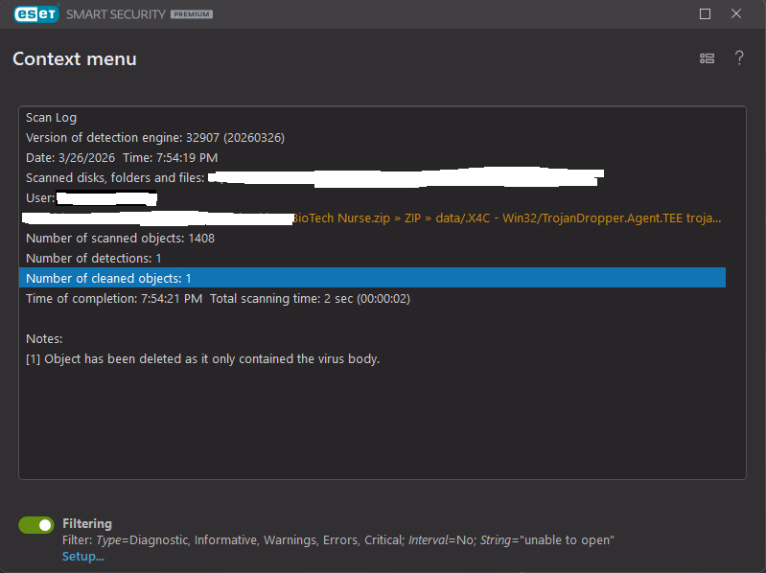Screen dimensions: 766x573
Task: Select the 'Time of completion: 7:54:21 PM' row
Action: click(x=372, y=298)
